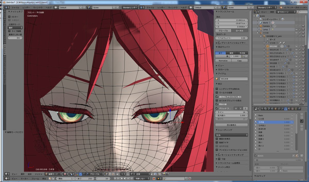Open the 全てのシーン outliner filter dropdown
The image size is (309, 182).
(286, 12)
